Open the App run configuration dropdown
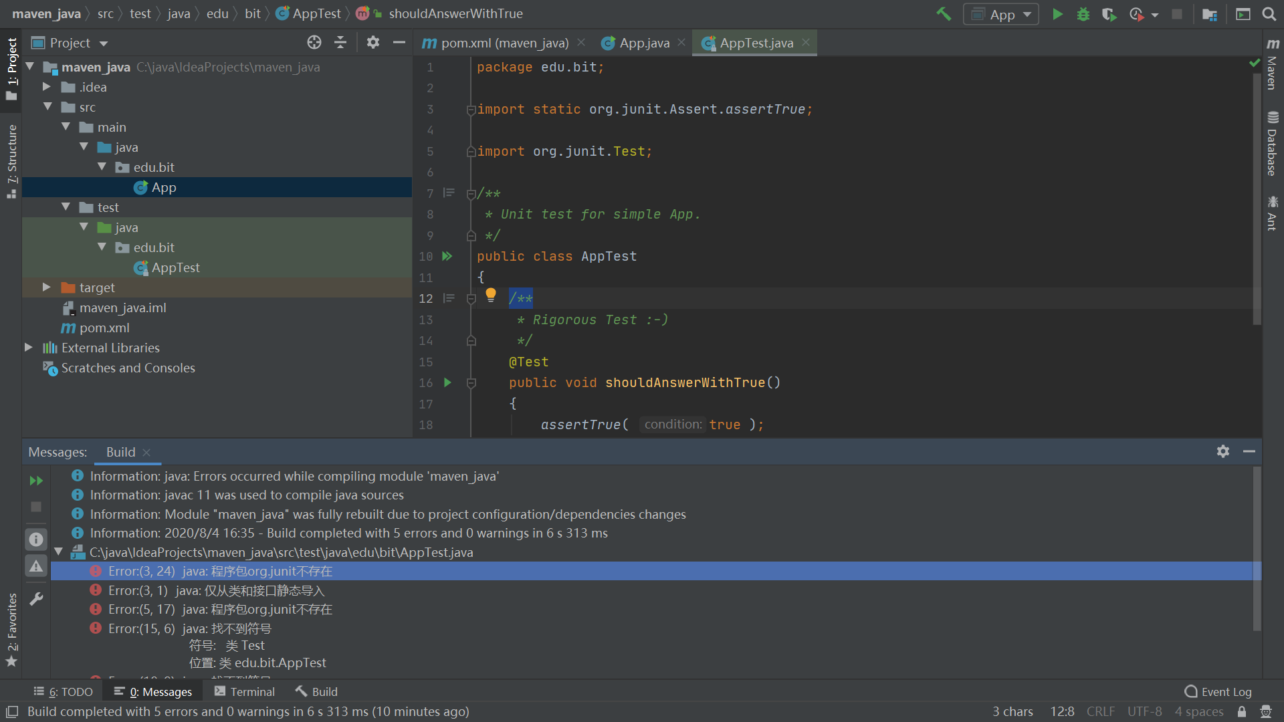The image size is (1284, 722). 1001,14
